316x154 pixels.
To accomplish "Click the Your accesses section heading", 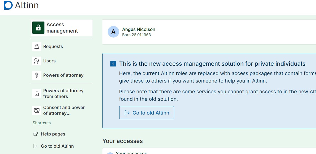I will click(x=123, y=141).
